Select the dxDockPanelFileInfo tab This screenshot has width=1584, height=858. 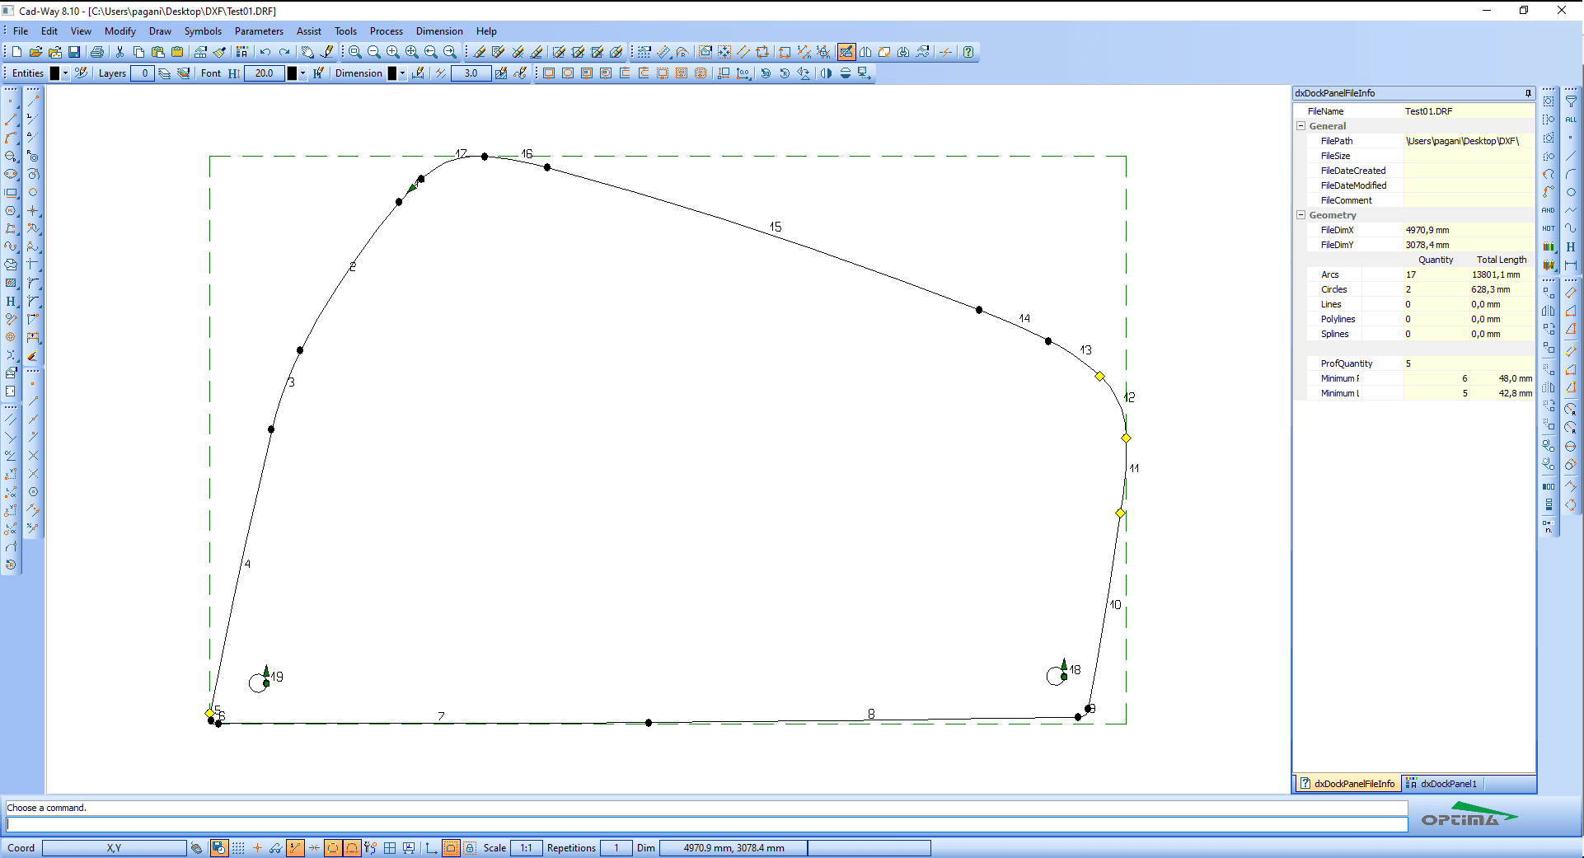tap(1347, 784)
